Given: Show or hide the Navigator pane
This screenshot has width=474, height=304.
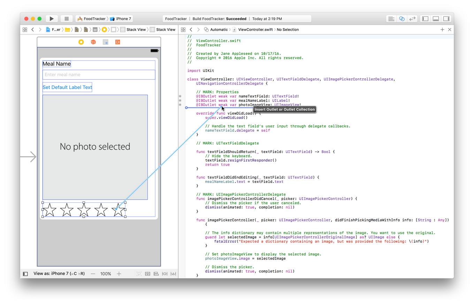Looking at the screenshot, I should (425, 19).
